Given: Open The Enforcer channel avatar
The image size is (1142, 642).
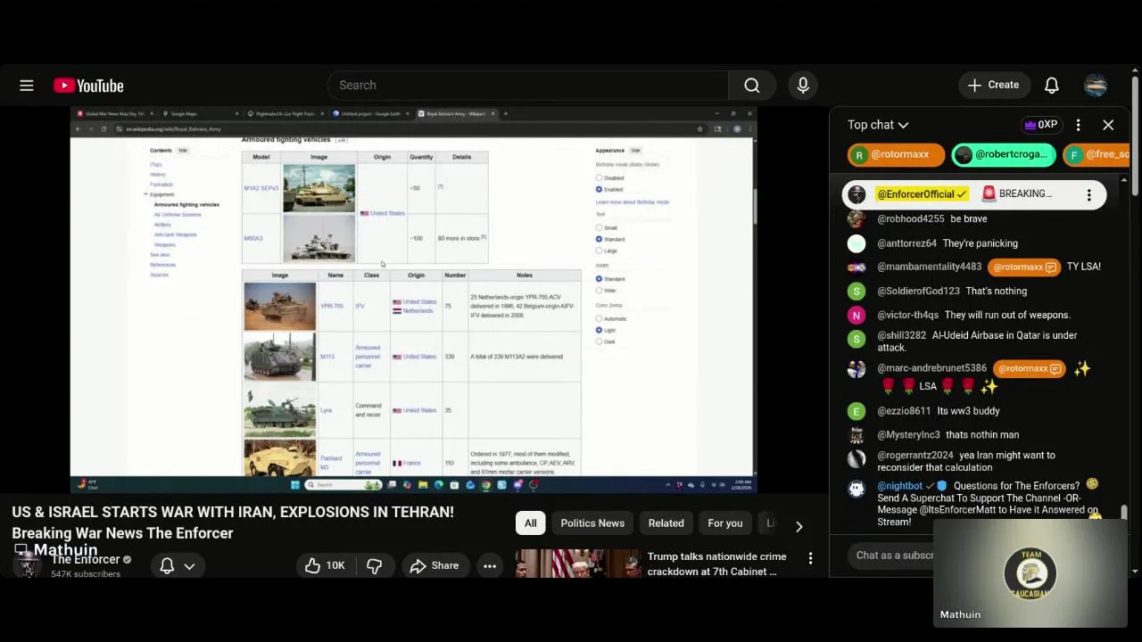Looking at the screenshot, I should pyautogui.click(x=28, y=564).
